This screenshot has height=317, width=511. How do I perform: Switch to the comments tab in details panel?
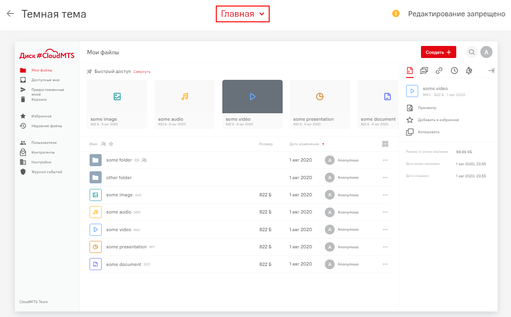point(424,71)
